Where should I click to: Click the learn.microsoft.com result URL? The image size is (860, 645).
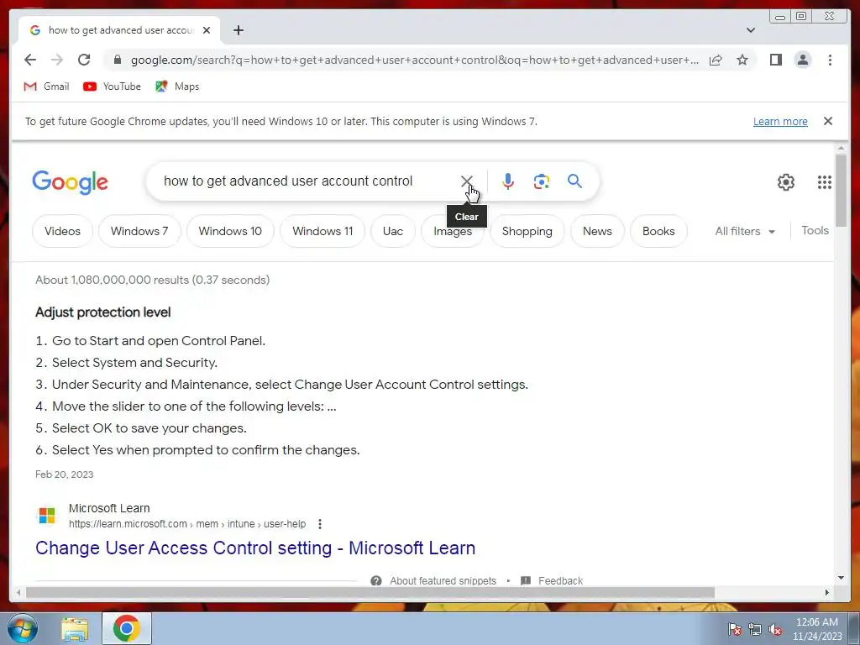187,524
